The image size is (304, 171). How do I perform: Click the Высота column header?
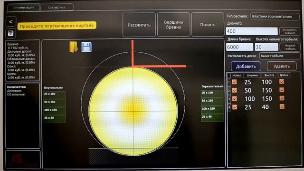(269, 75)
